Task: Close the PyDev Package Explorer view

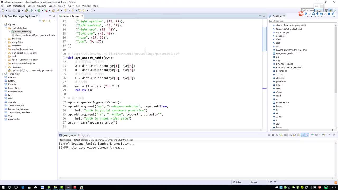Action: point(37,16)
